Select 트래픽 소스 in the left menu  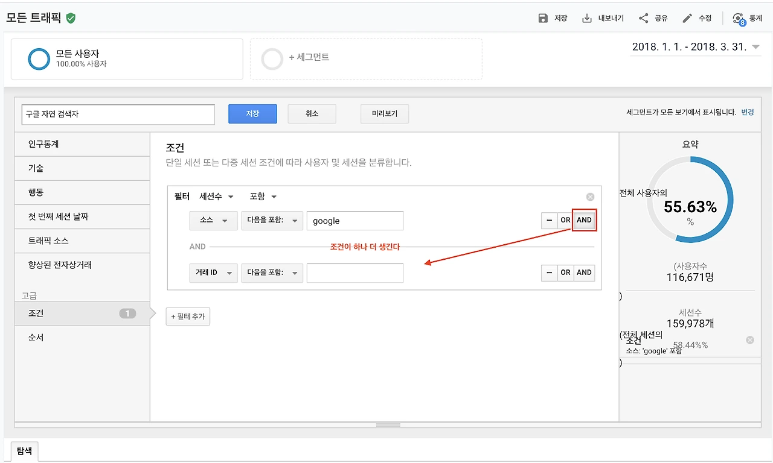tap(82, 241)
